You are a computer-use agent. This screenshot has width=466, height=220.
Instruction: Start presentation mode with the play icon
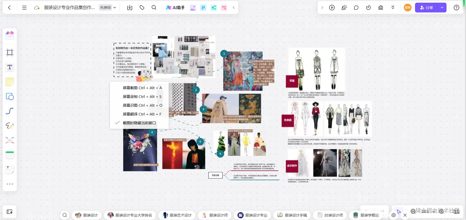[x=332, y=7]
